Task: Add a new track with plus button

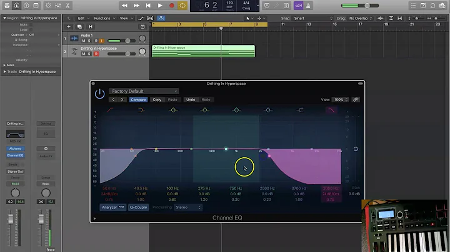Action: [69, 27]
